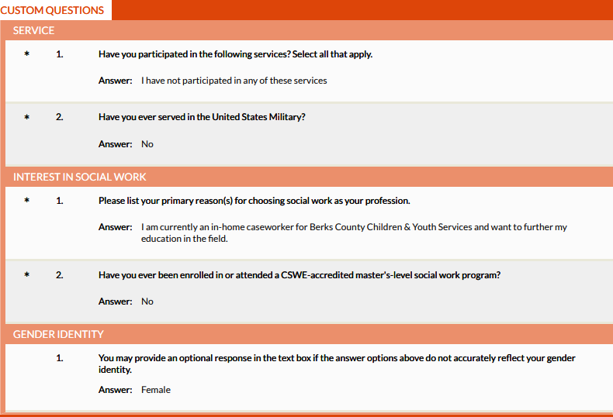This screenshot has height=417, width=613.
Task: Click the 'No' answer under the CSWE question
Action: pos(147,302)
